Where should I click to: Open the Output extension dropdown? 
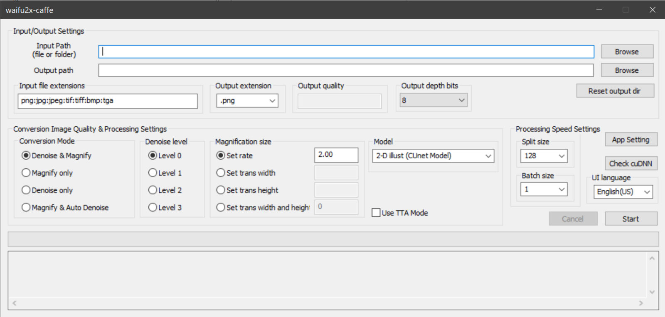(247, 101)
